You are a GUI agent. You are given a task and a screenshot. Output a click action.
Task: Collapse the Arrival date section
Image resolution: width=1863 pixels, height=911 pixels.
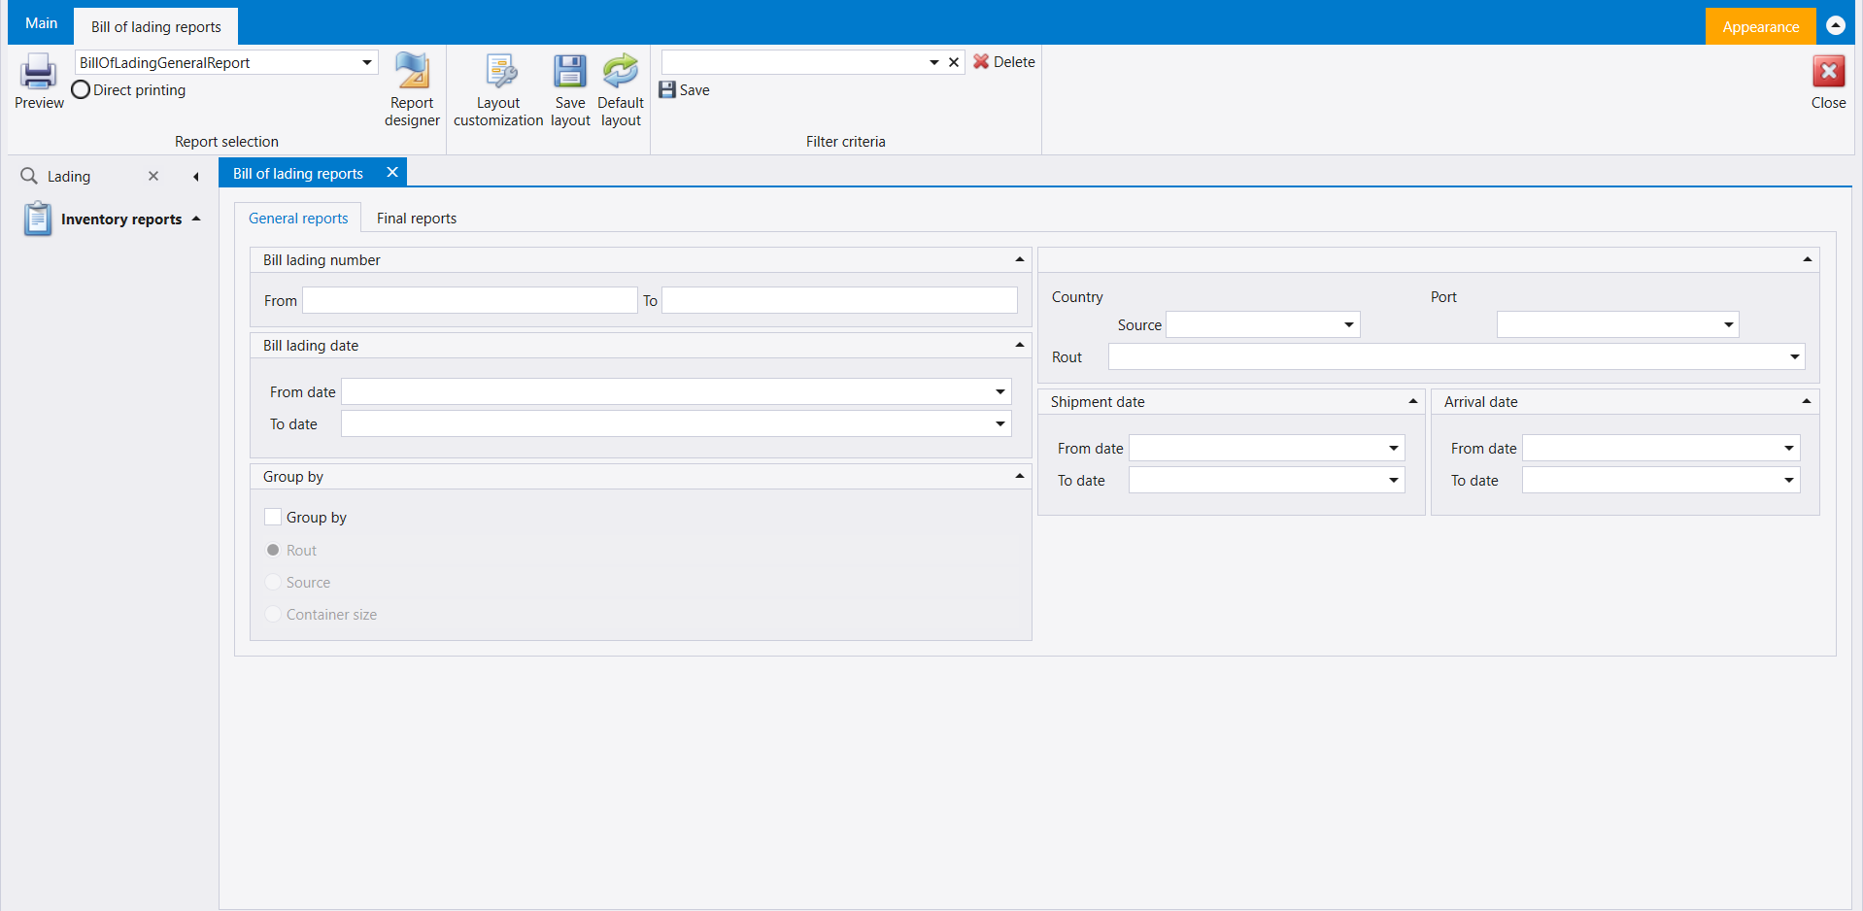pos(1807,401)
